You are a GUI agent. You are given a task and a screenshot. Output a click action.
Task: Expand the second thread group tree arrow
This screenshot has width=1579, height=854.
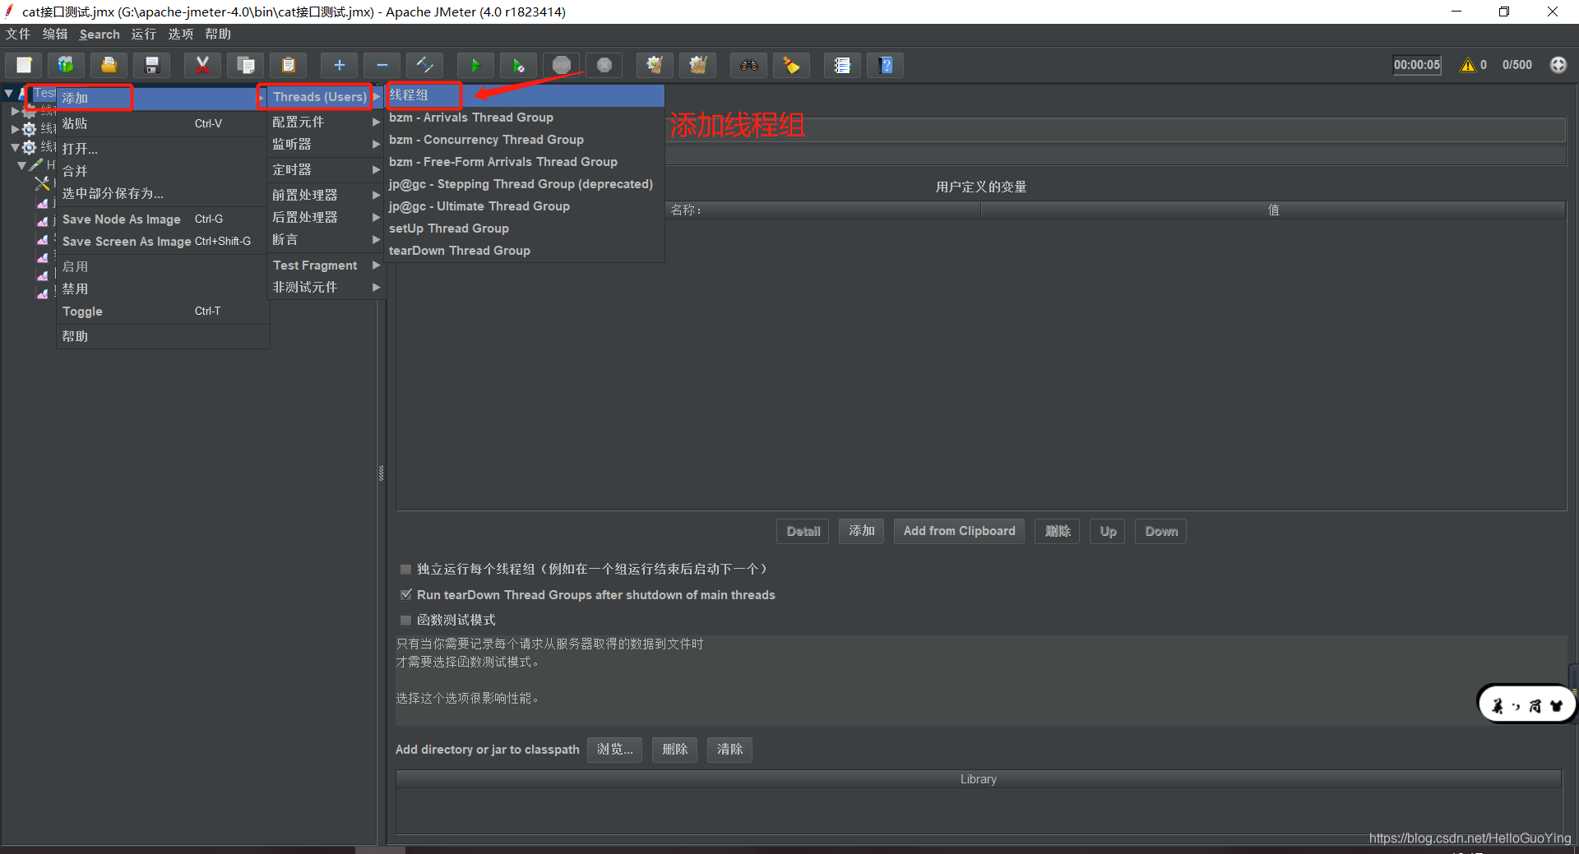point(15,129)
